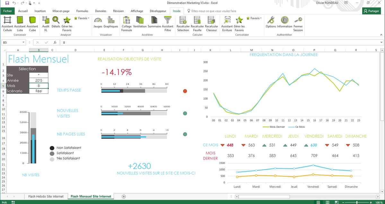Insert Graphiques visualization
385x204 pixels.
point(111,22)
